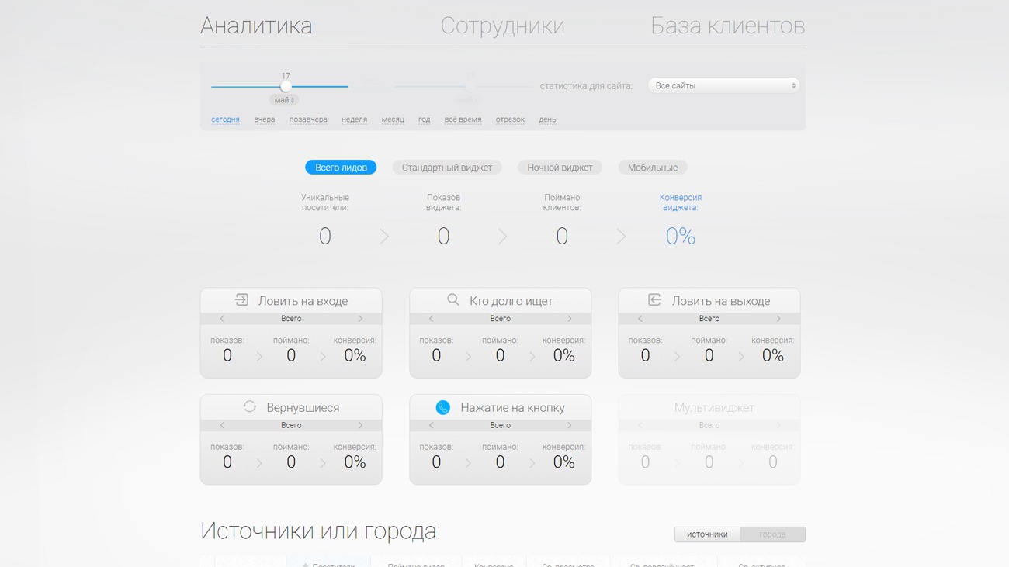Select the Стандартный виджет filter pill
The width and height of the screenshot is (1009, 567).
point(447,168)
